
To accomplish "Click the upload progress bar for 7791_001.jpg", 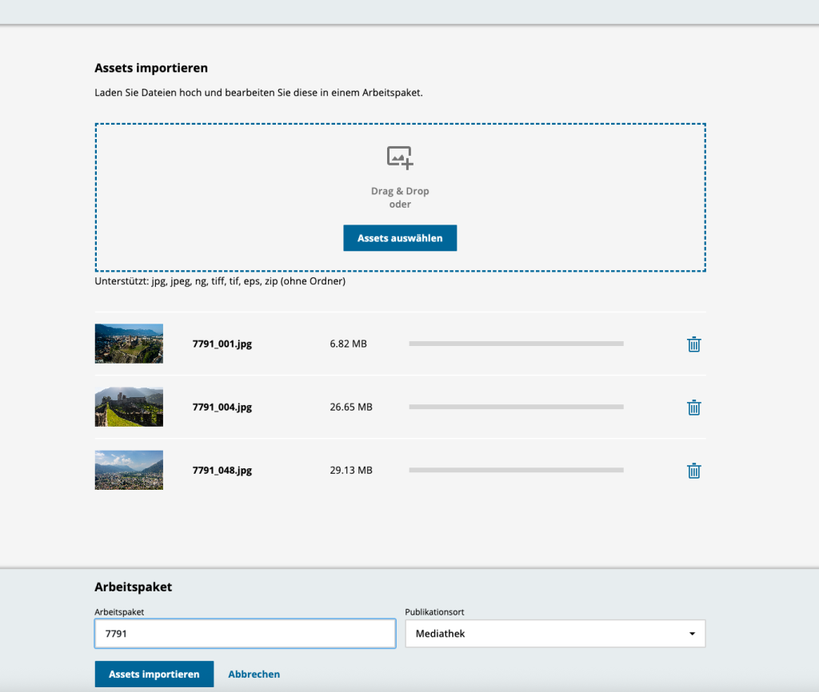I will coord(516,344).
